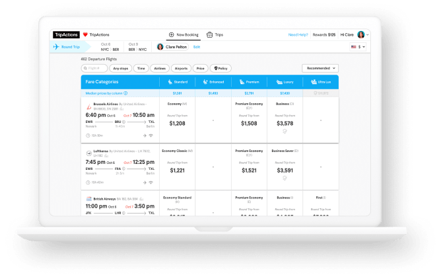Select the Standard fare category column
The height and width of the screenshot is (277, 441).
click(x=177, y=82)
